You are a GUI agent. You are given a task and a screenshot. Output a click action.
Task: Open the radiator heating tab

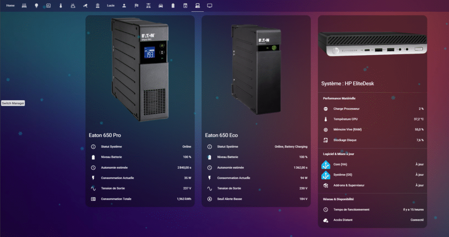[x=24, y=6]
